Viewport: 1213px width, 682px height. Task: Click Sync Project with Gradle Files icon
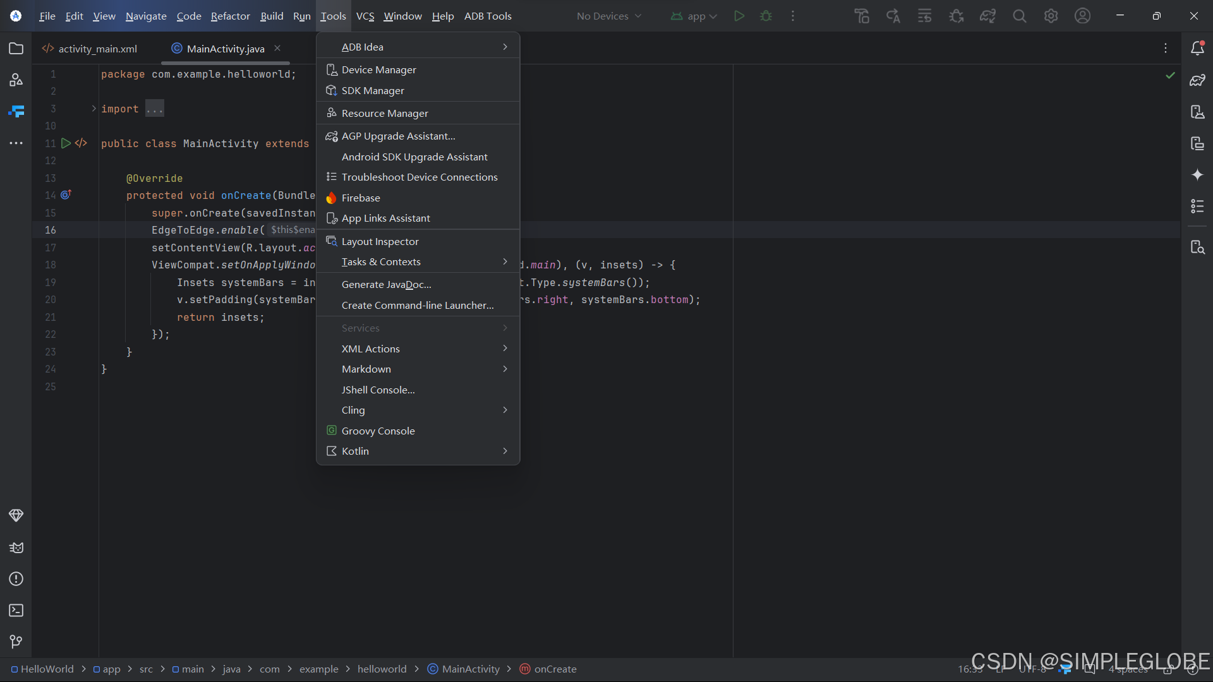pos(987,16)
